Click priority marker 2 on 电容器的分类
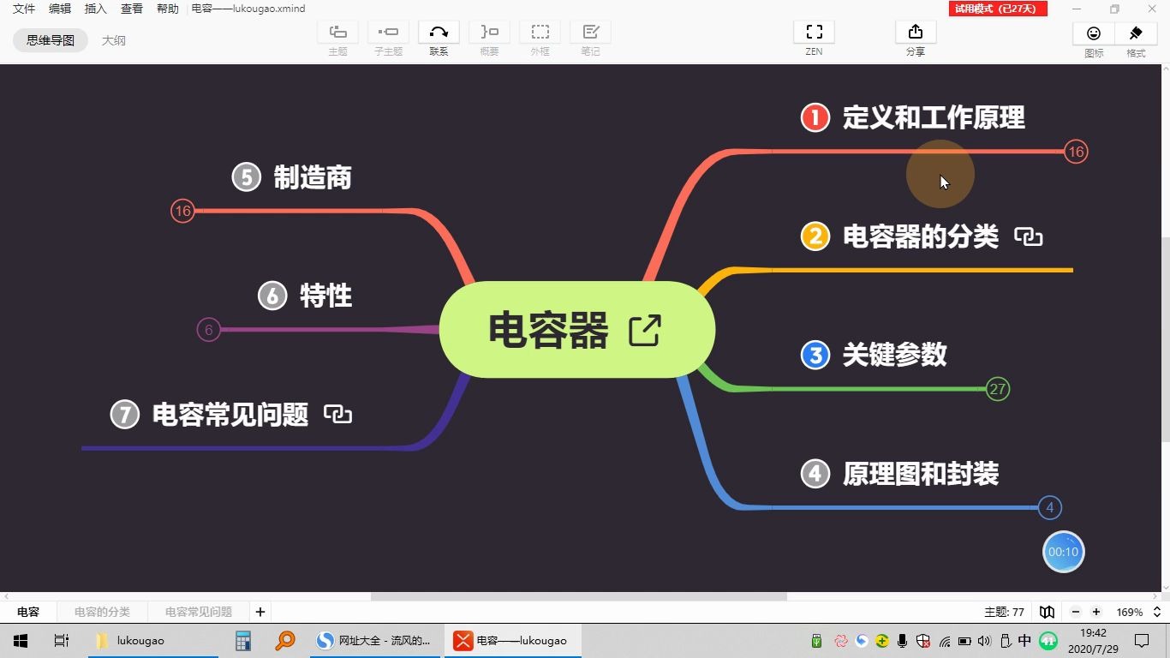This screenshot has width=1170, height=658. pyautogui.click(x=815, y=236)
